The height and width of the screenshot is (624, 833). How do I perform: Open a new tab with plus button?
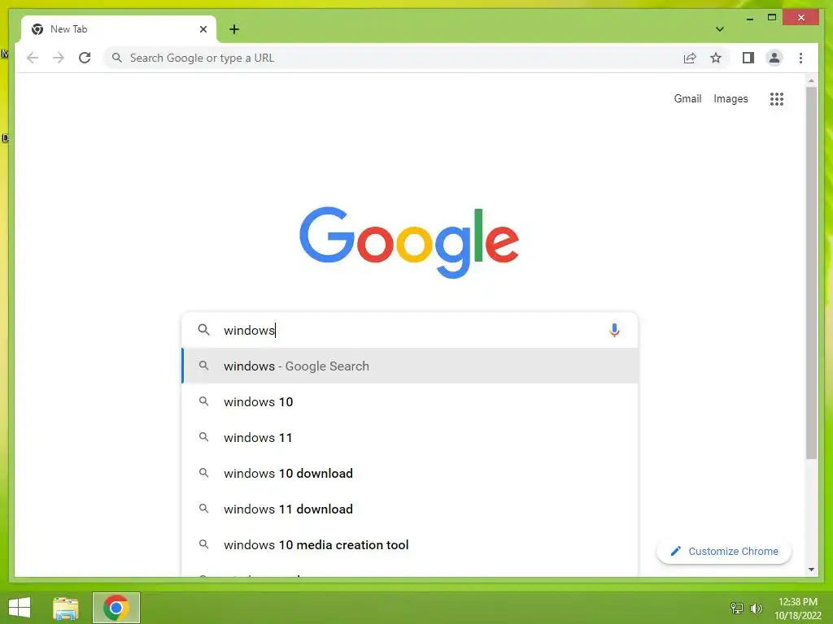coord(234,29)
